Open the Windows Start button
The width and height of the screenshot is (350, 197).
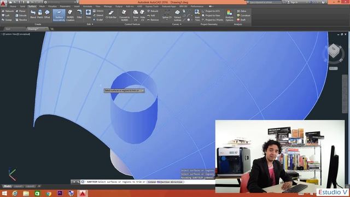coord(4,193)
